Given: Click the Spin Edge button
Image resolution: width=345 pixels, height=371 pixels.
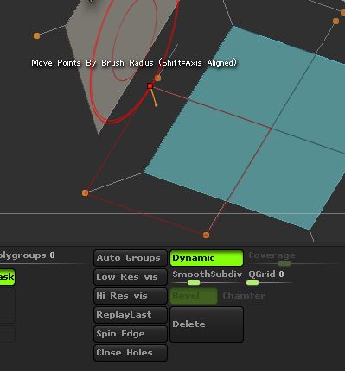Looking at the screenshot, I should pos(131,334).
